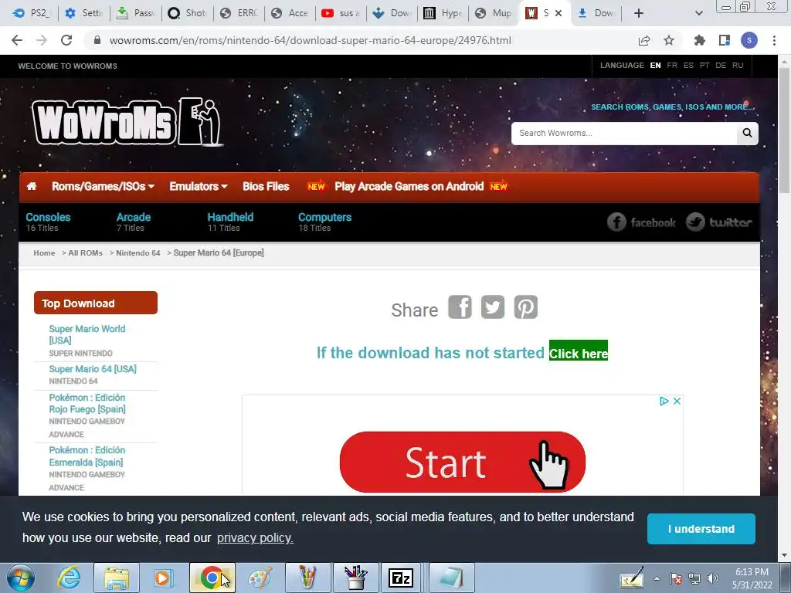Screen dimensions: 791x593
Task: Click the home icon in the red navigation bar
Action: click(31, 186)
